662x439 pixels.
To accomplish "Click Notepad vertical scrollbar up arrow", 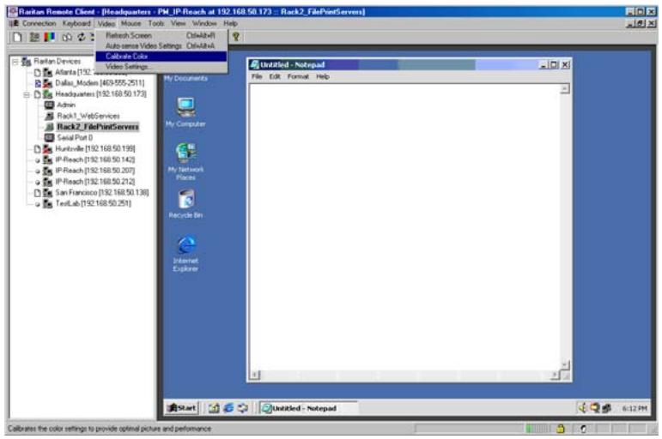I will click(x=565, y=88).
